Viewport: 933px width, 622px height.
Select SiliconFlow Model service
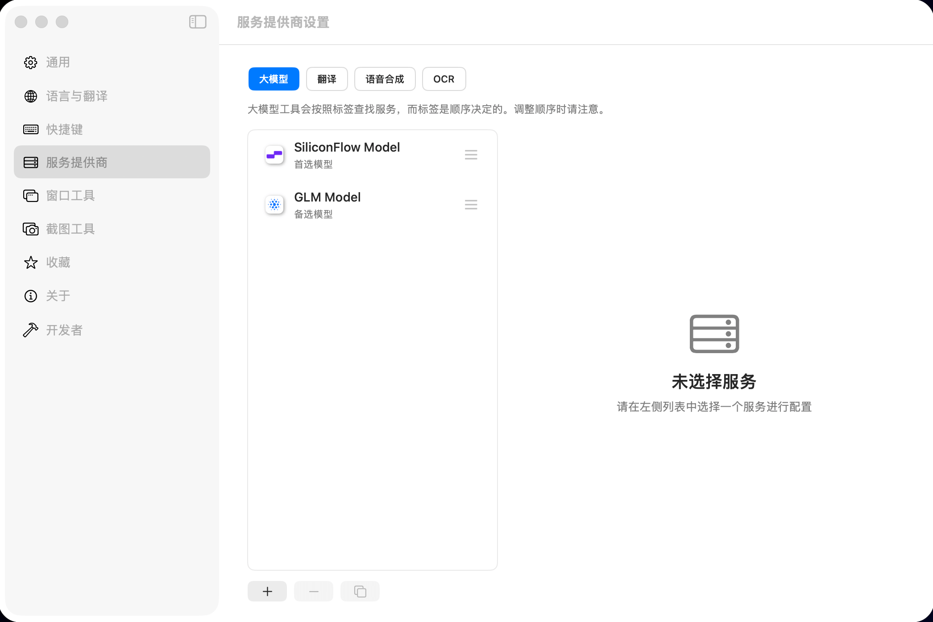tap(347, 155)
